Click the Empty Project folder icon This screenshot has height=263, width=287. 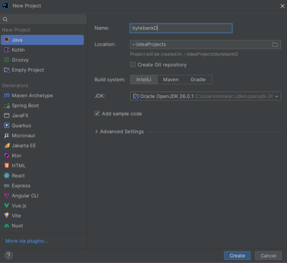pyautogui.click(x=7, y=70)
